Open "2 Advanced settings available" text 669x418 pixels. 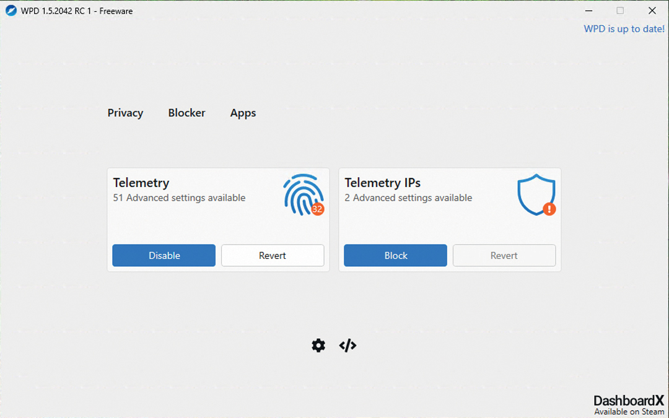[x=408, y=198]
